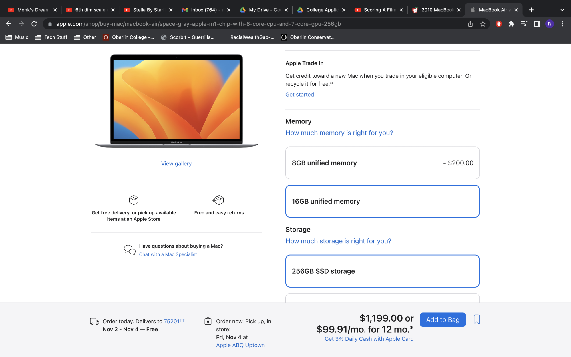Save MacBook Air for later with bookmark icon
571x357 pixels.
pyautogui.click(x=477, y=320)
